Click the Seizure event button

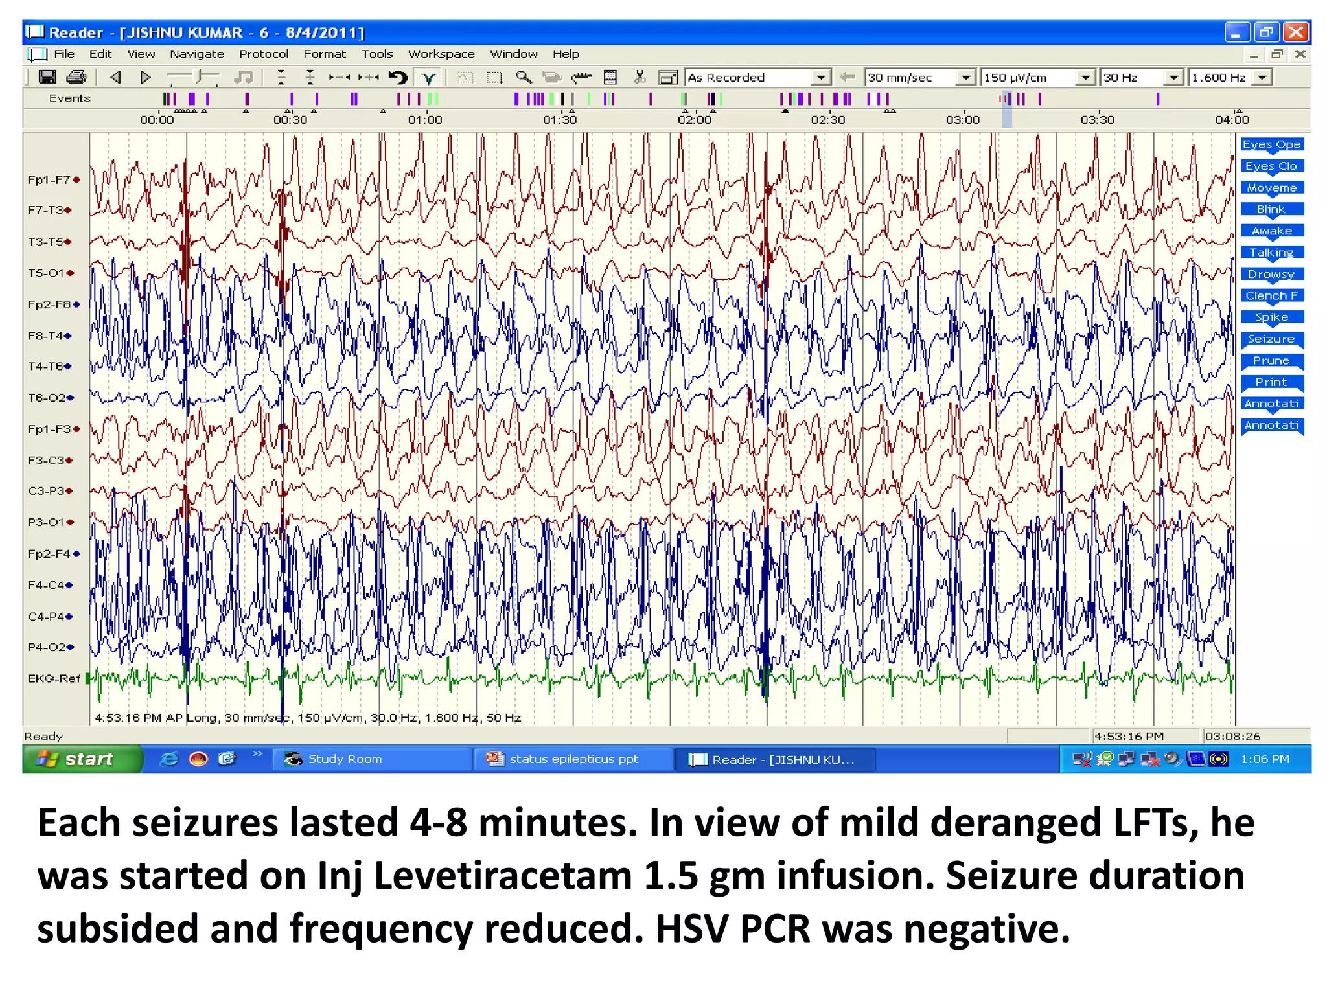pos(1272,339)
